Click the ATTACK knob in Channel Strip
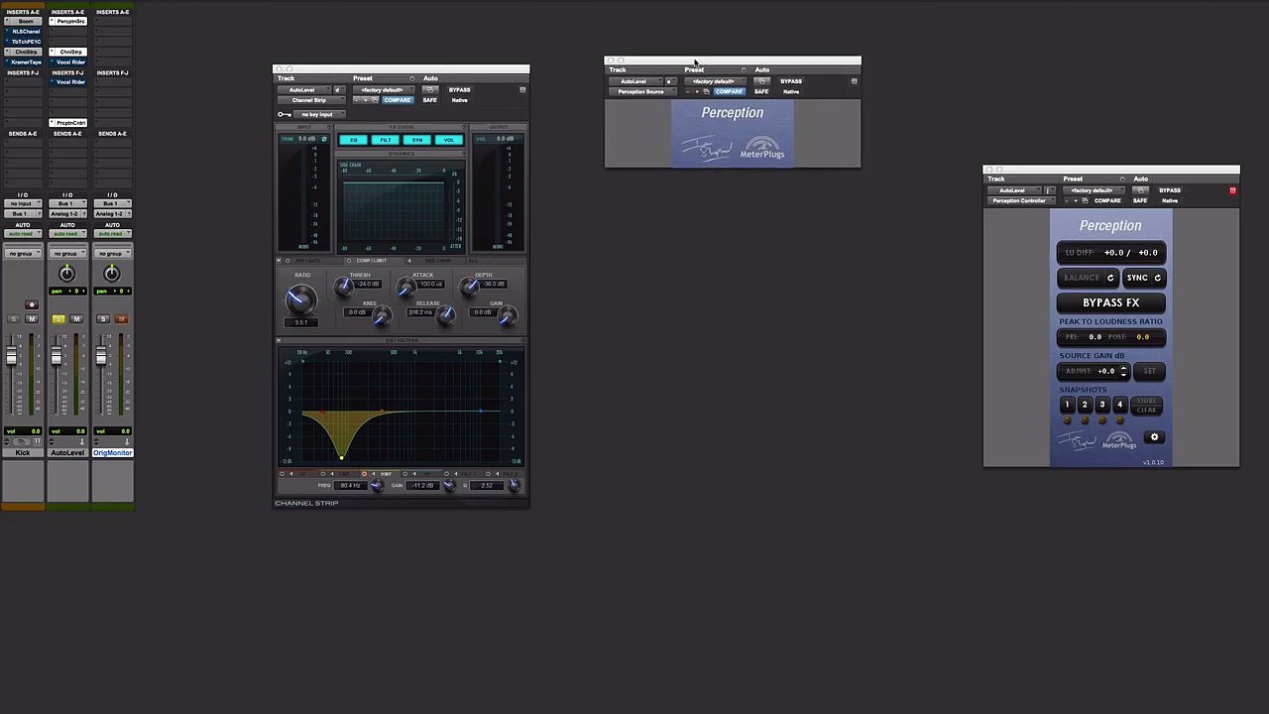 click(x=405, y=288)
